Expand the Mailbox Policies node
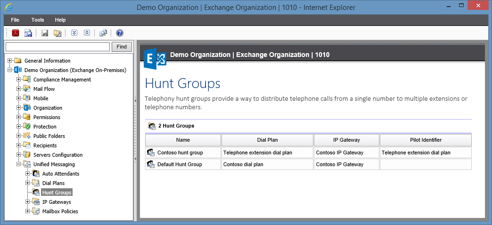The height and width of the screenshot is (225, 492). pos(28,211)
